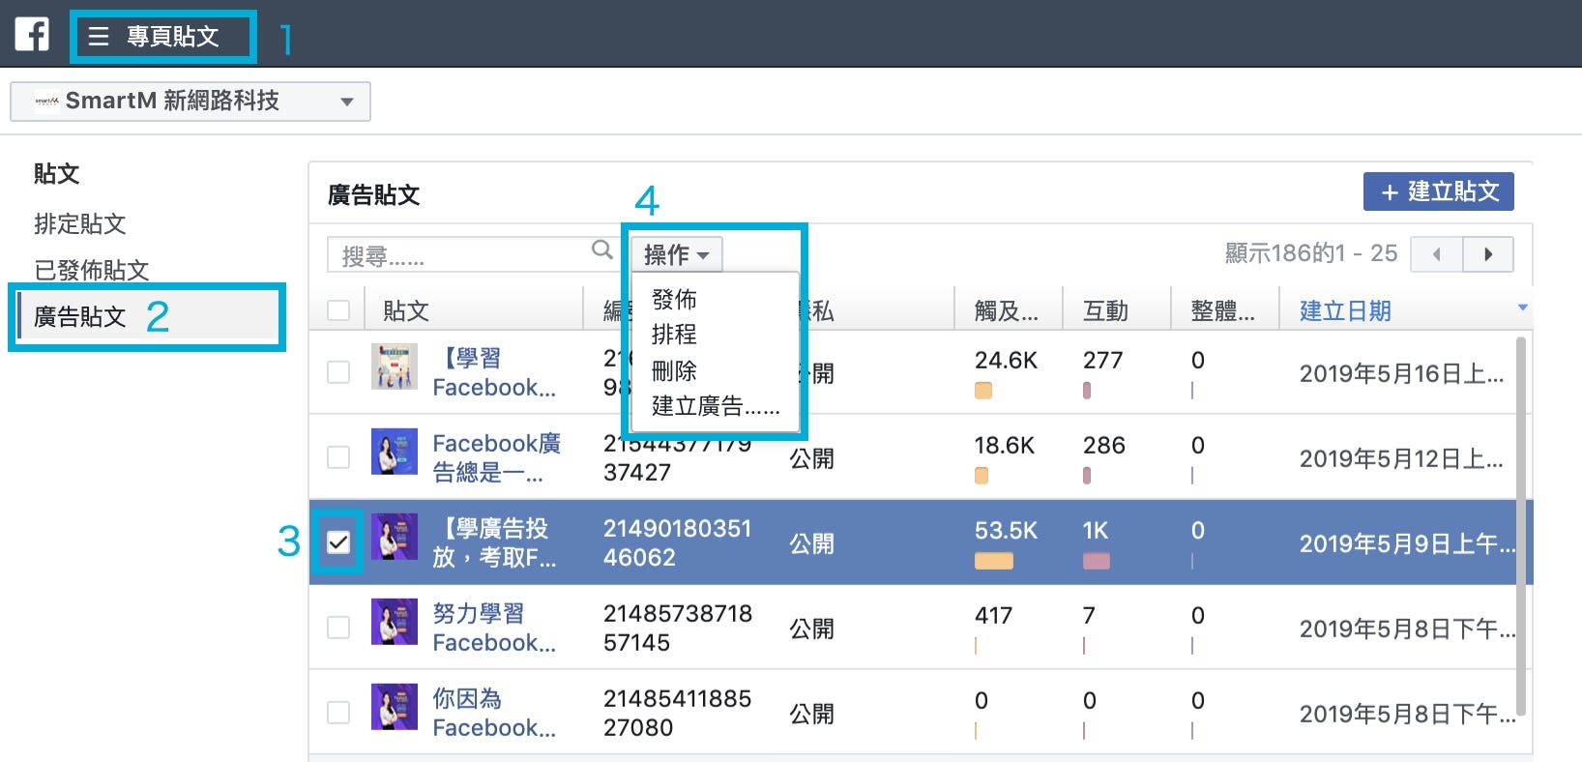
Task: Open the 專頁貼文 top menu label
Action: click(x=173, y=37)
